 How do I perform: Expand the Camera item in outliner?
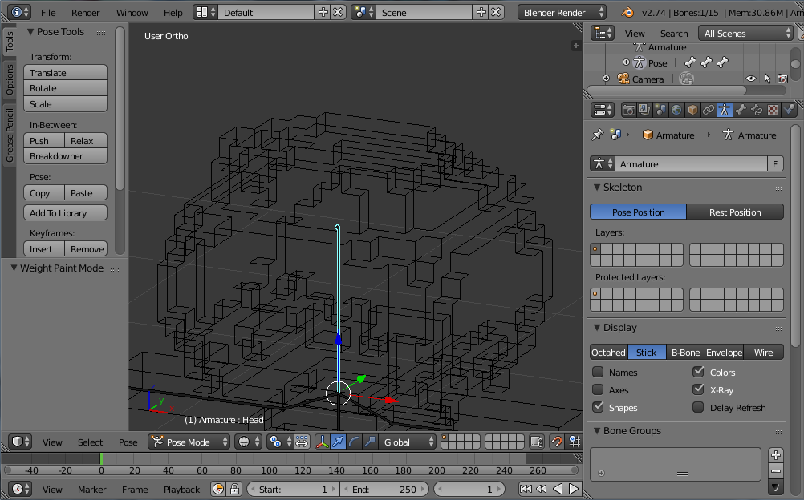coord(607,79)
